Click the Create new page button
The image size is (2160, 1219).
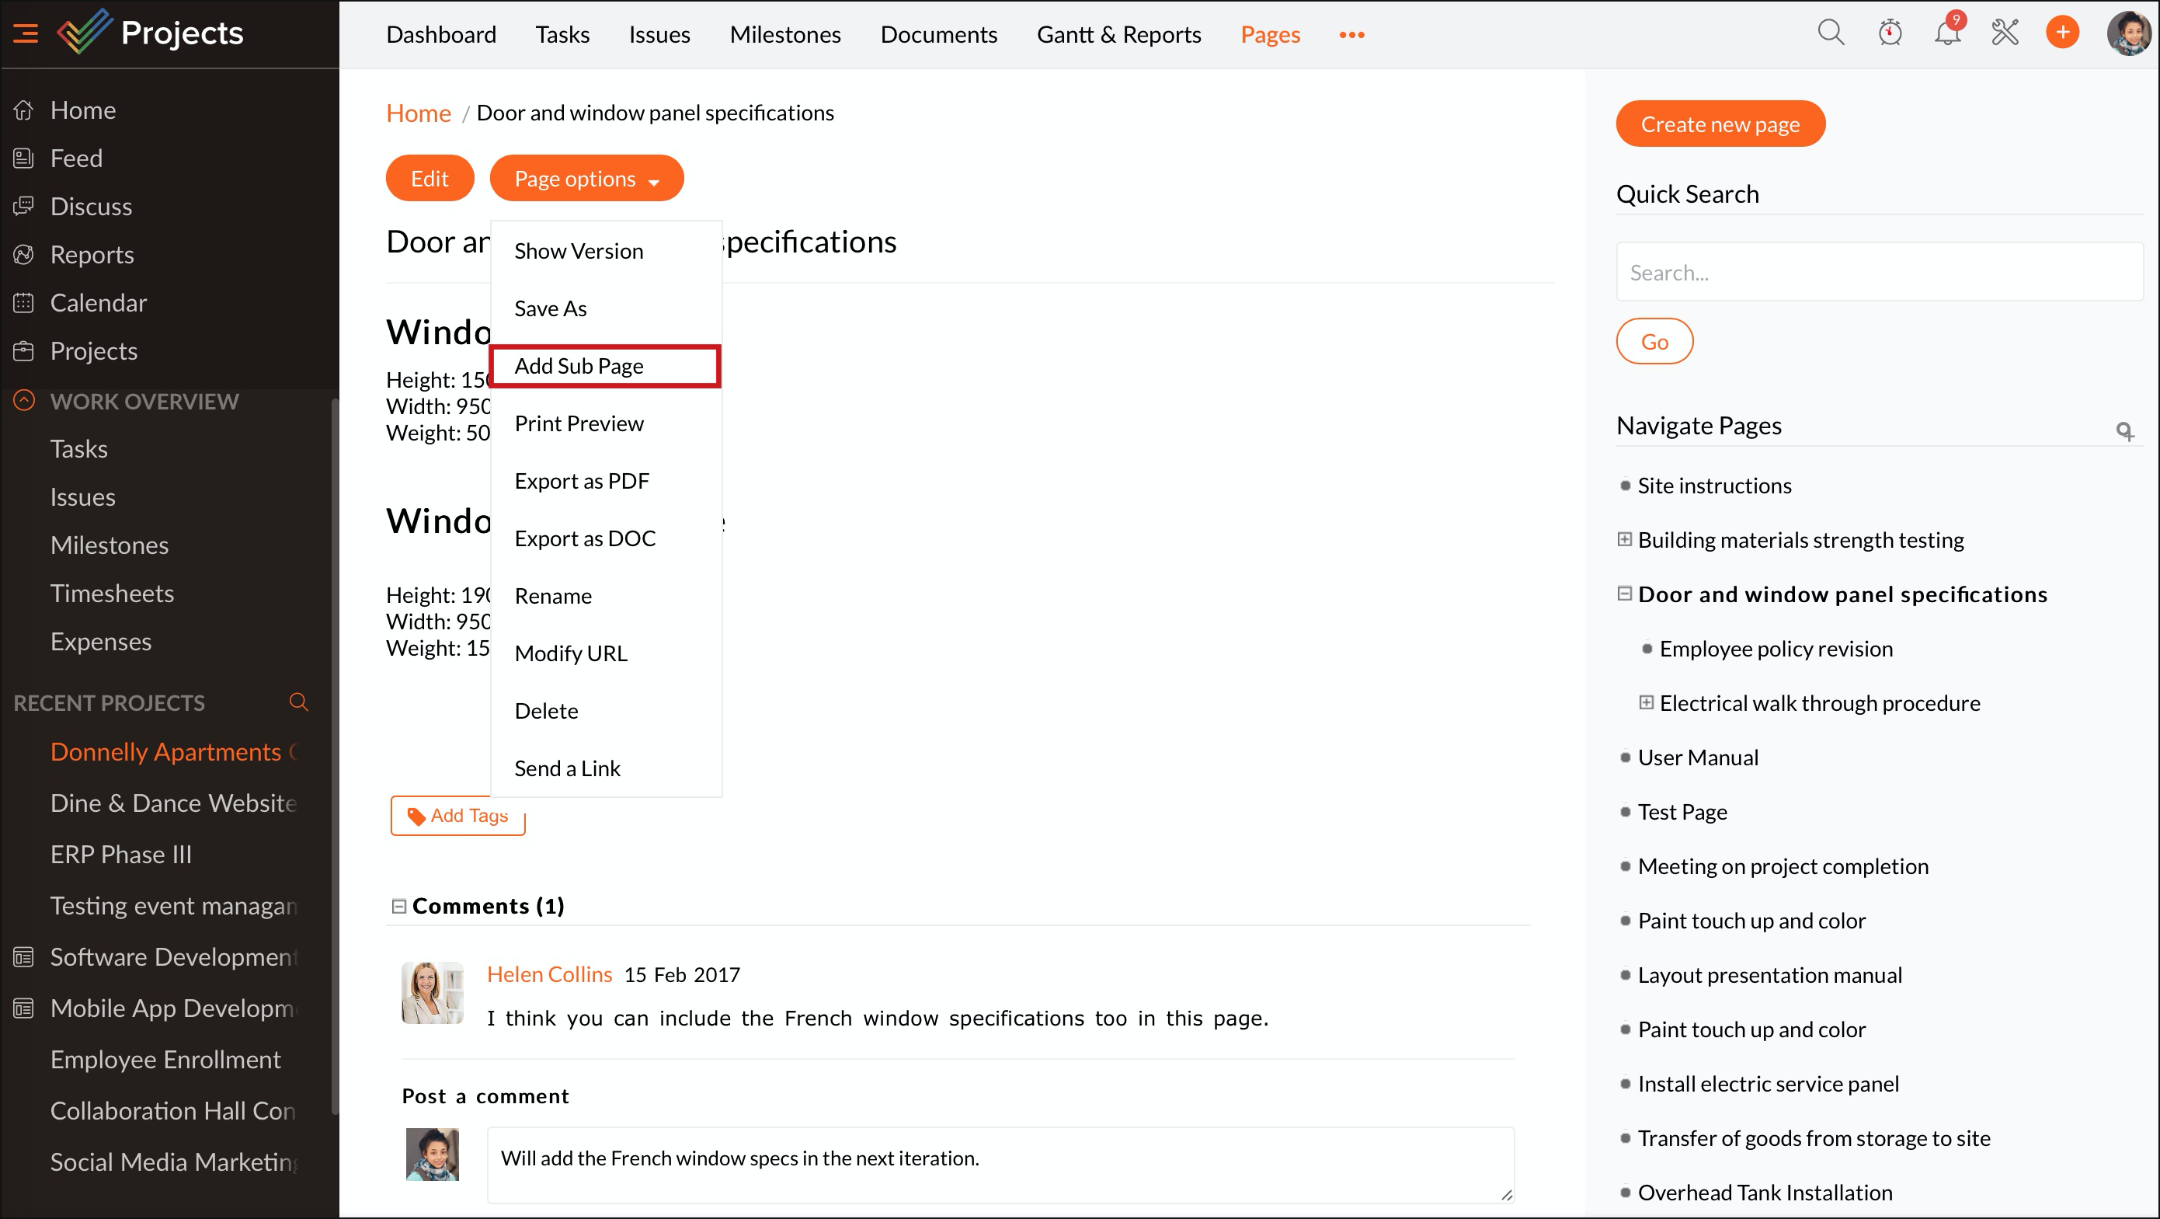[1720, 124]
